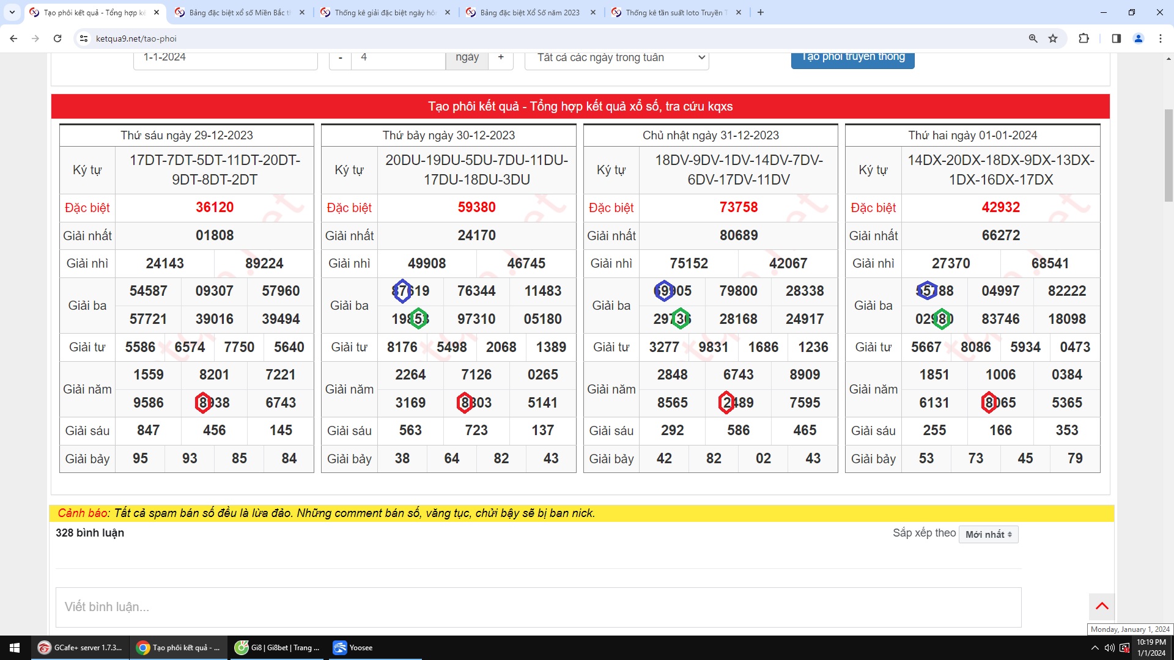Open the 'Mới nhất' sort dropdown
This screenshot has height=660, width=1174.
tap(988, 535)
